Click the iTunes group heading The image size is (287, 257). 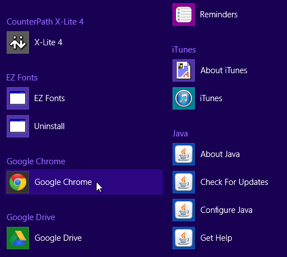[x=184, y=50]
